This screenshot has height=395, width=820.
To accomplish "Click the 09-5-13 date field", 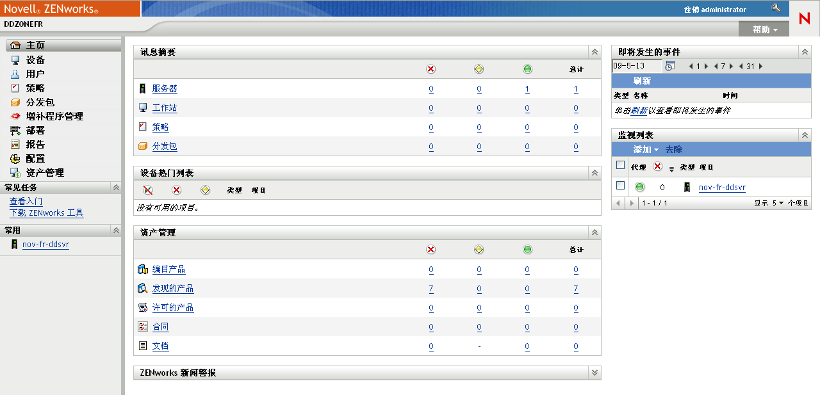I will [x=637, y=66].
